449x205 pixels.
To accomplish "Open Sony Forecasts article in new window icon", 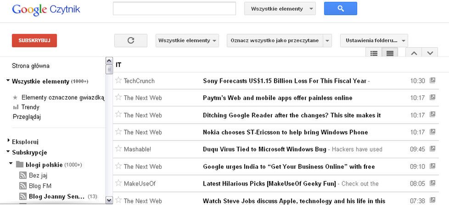I will pyautogui.click(x=432, y=80).
